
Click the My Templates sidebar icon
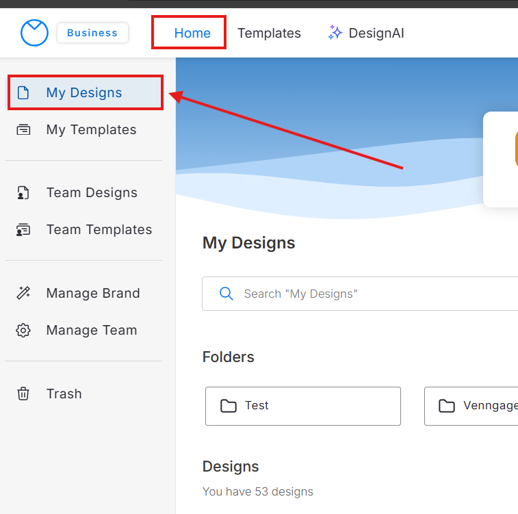[x=23, y=130]
